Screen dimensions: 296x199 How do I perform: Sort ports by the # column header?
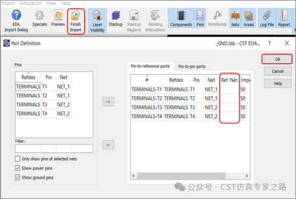(x=147, y=80)
